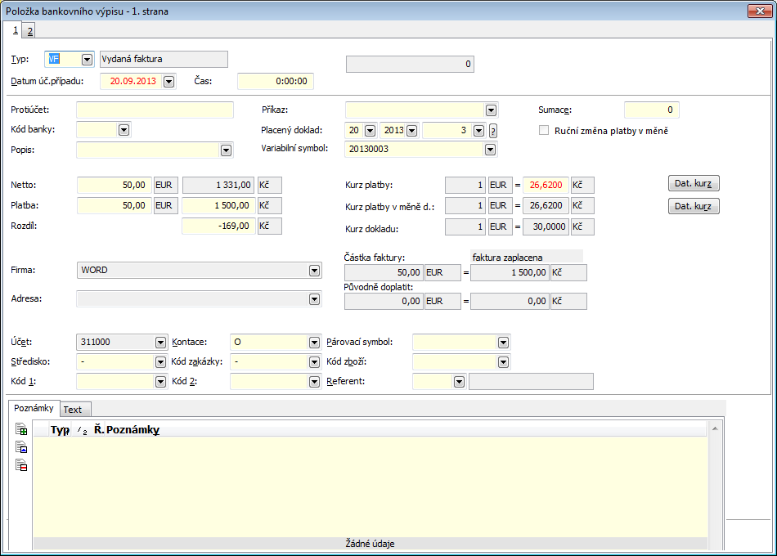This screenshot has height=556, width=777.
Task: Open the Účet 311000 dropdown
Action: [x=160, y=343]
